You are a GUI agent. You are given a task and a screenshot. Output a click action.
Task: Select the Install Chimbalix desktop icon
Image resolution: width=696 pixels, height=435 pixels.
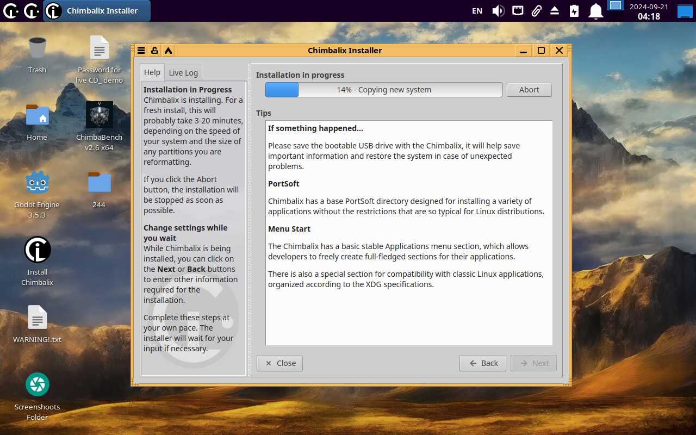pyautogui.click(x=37, y=262)
